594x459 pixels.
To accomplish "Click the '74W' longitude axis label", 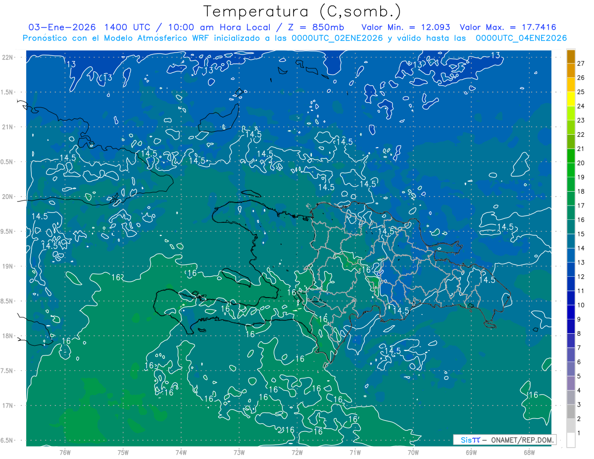I will pos(181,453).
